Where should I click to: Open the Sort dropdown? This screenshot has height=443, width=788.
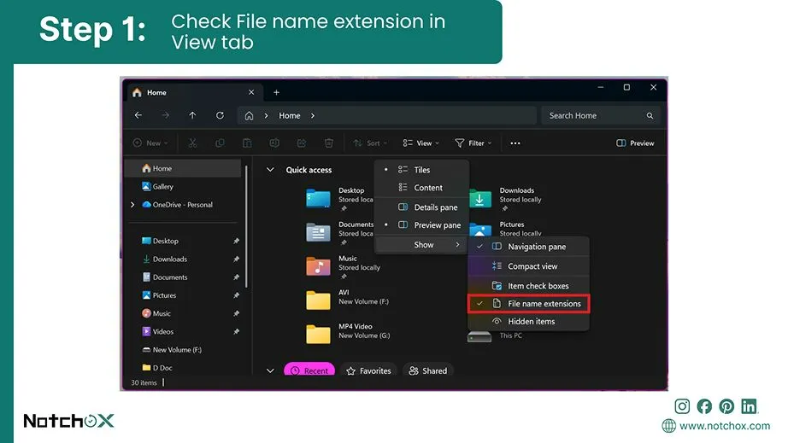point(370,143)
